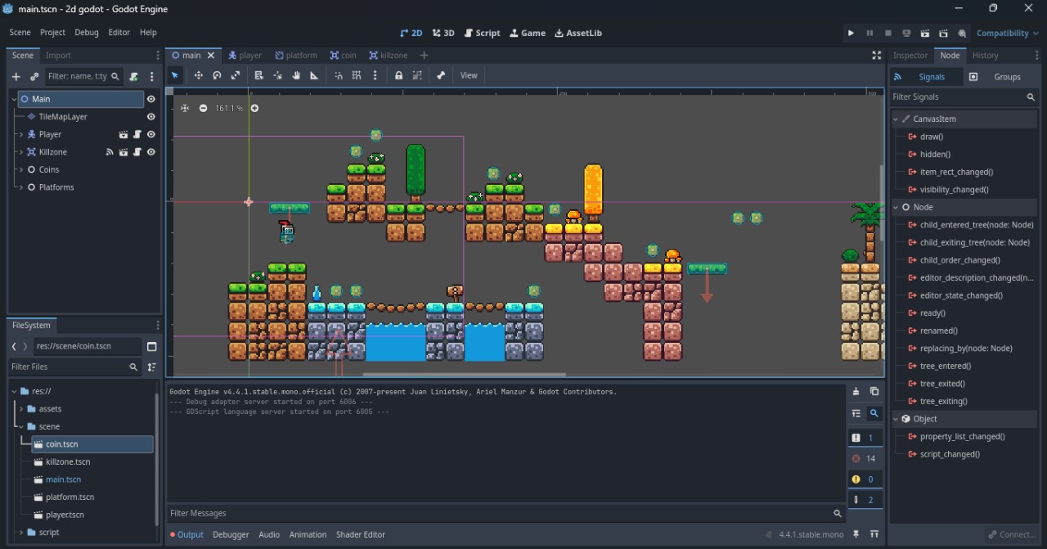
Task: Open the Debug menu
Action: (x=86, y=33)
